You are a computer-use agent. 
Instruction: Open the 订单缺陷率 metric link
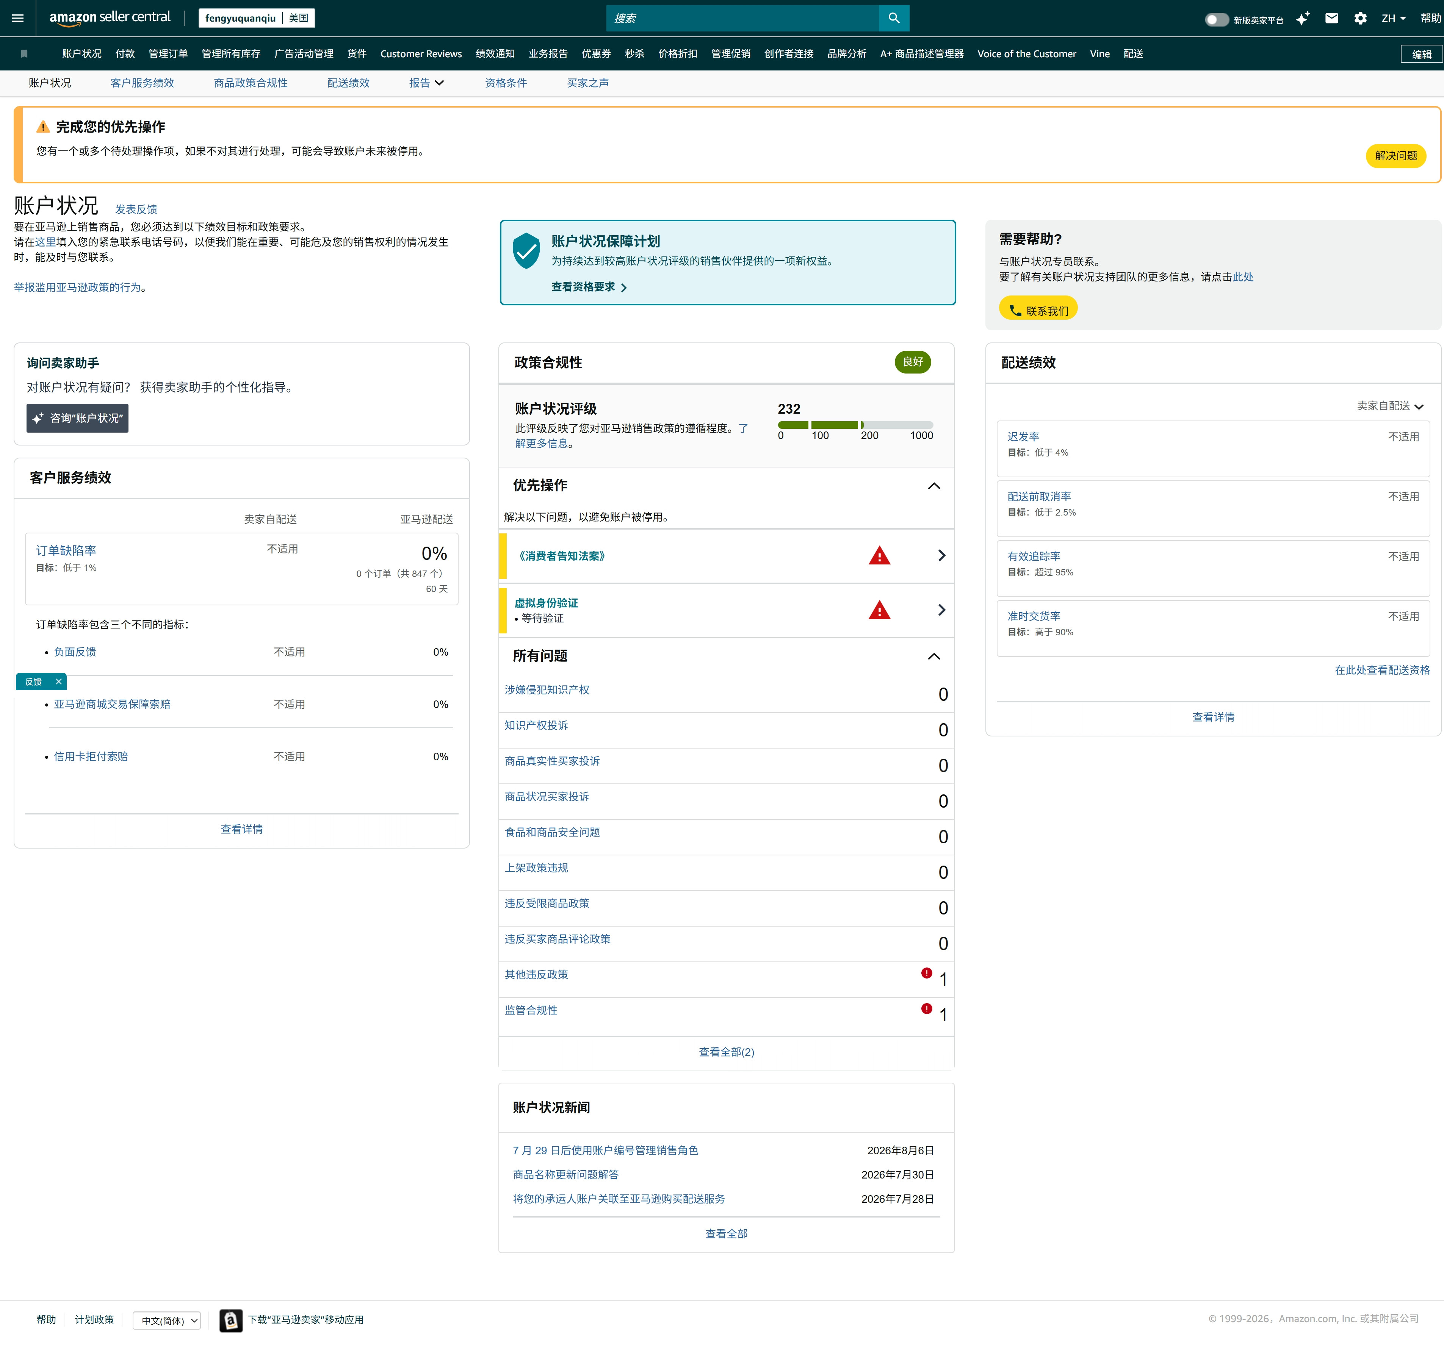tap(66, 551)
